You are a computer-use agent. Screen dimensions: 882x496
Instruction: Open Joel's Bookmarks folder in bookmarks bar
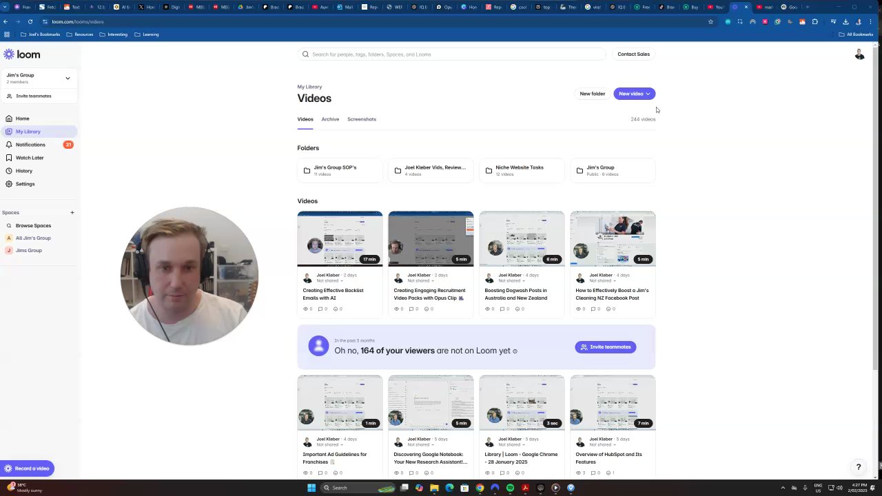40,34
